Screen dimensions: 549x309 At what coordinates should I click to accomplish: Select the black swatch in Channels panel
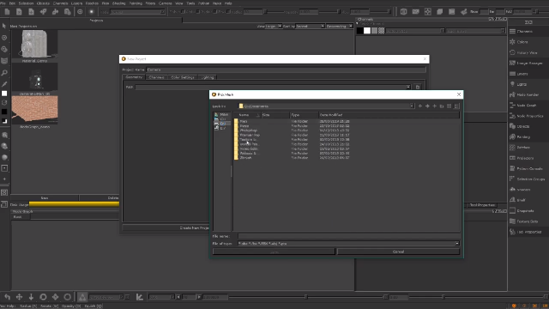tap(360, 31)
